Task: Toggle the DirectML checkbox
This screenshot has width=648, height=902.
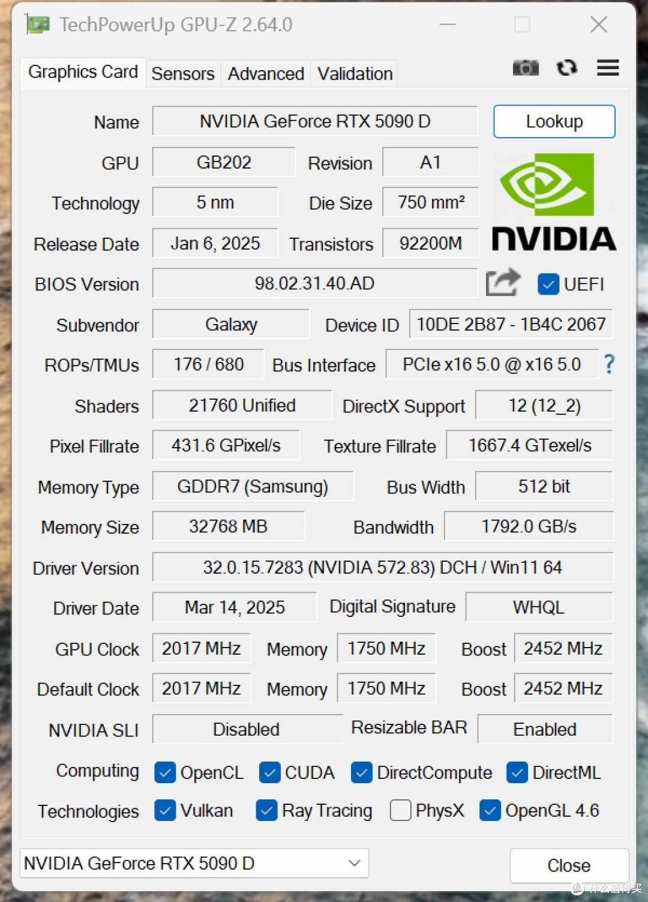Action: pyautogui.click(x=517, y=772)
